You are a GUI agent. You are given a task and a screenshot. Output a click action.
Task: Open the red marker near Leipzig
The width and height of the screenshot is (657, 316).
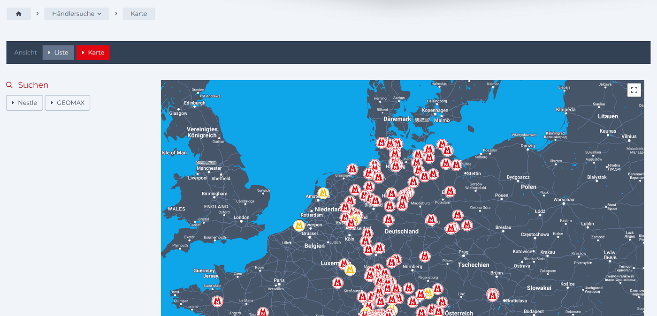(x=431, y=219)
